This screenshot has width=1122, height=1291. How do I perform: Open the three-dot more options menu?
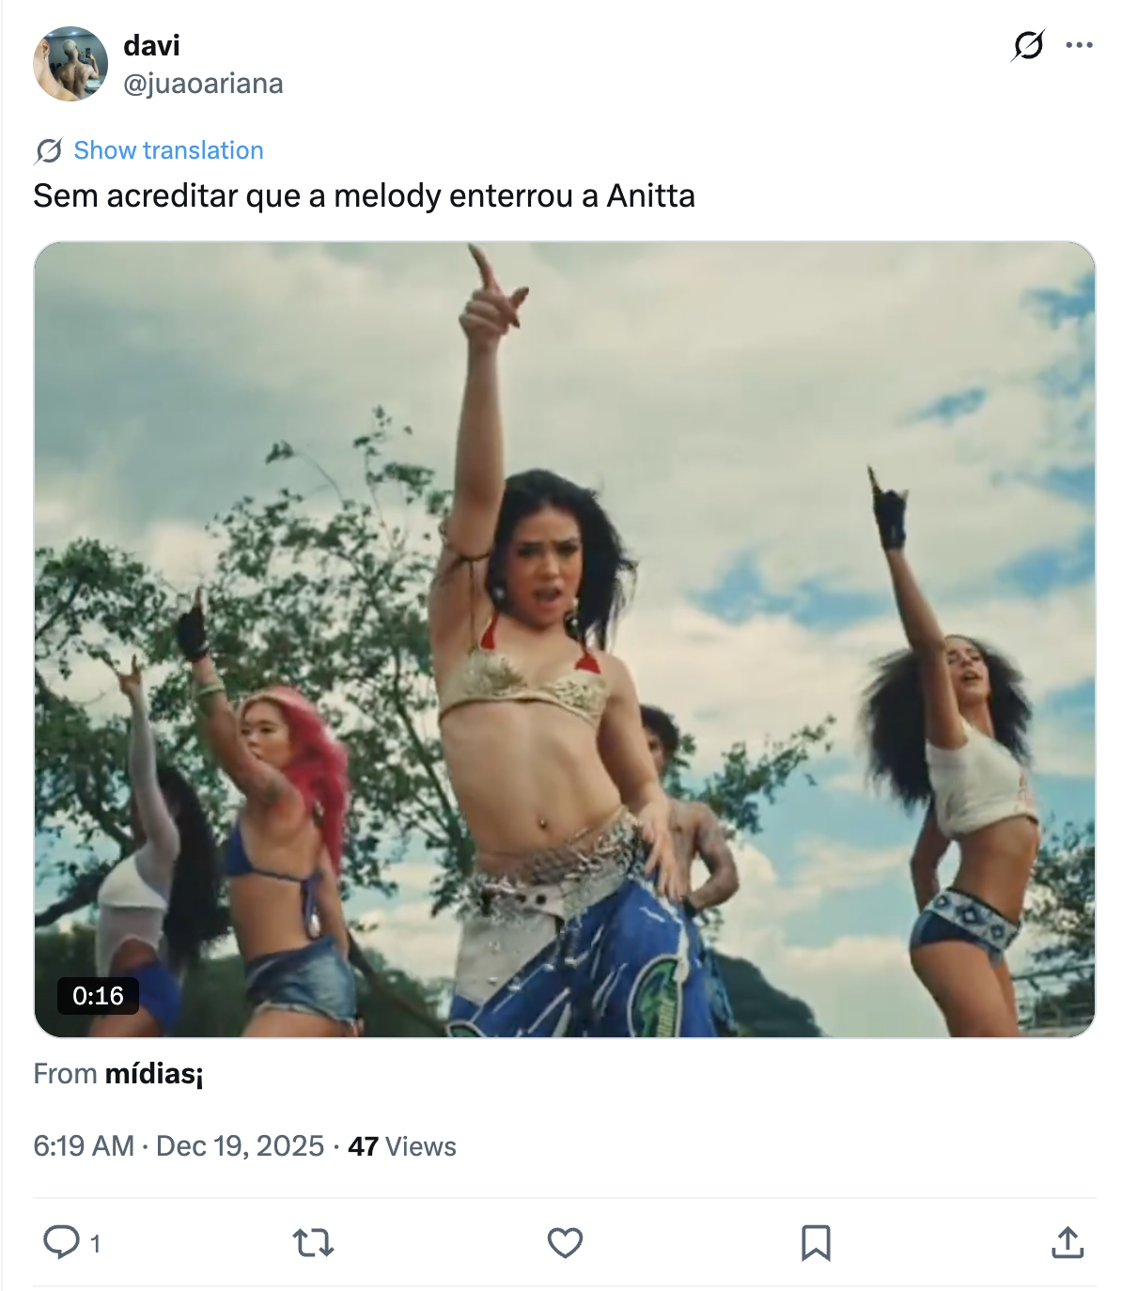(x=1079, y=45)
